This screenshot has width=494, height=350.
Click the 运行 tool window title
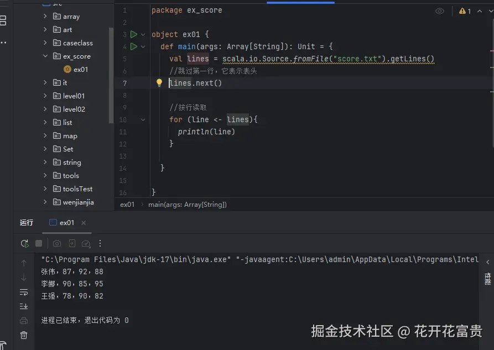pyautogui.click(x=27, y=223)
